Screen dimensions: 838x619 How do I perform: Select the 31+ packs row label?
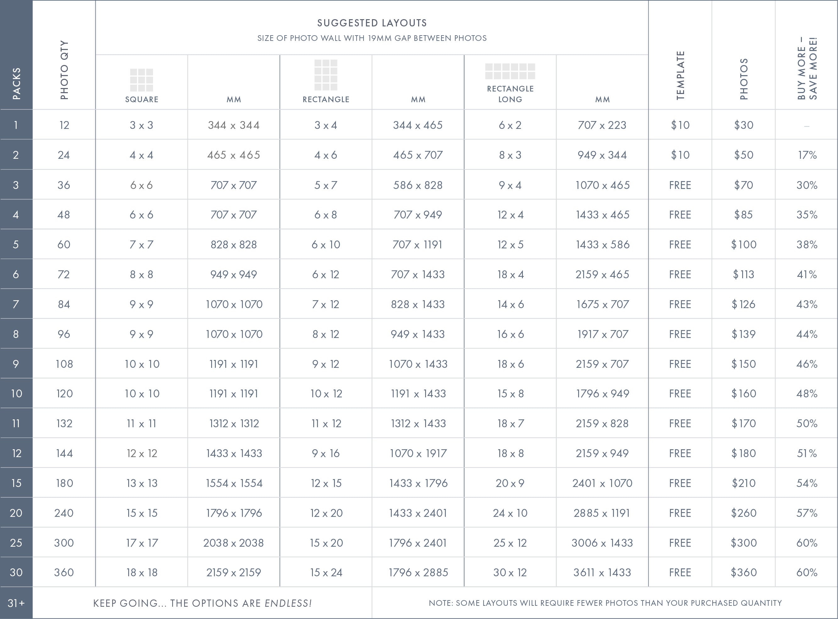pyautogui.click(x=16, y=603)
